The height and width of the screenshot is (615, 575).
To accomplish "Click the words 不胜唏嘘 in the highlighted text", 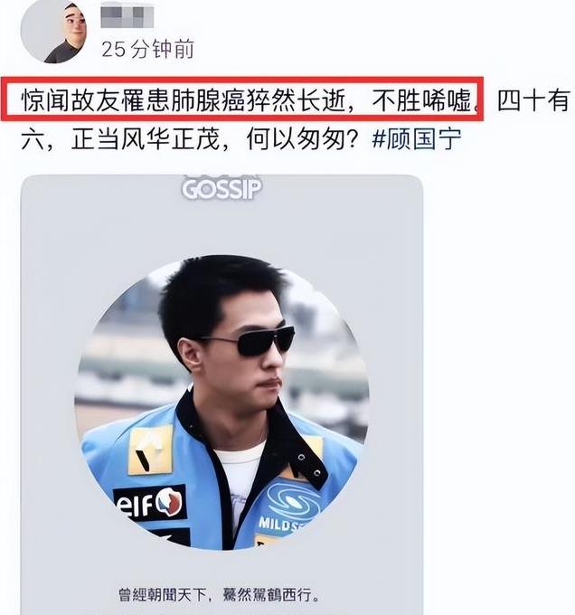I will pyautogui.click(x=421, y=100).
